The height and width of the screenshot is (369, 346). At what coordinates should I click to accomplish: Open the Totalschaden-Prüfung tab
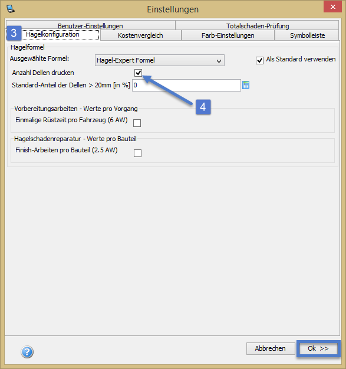pos(257,25)
